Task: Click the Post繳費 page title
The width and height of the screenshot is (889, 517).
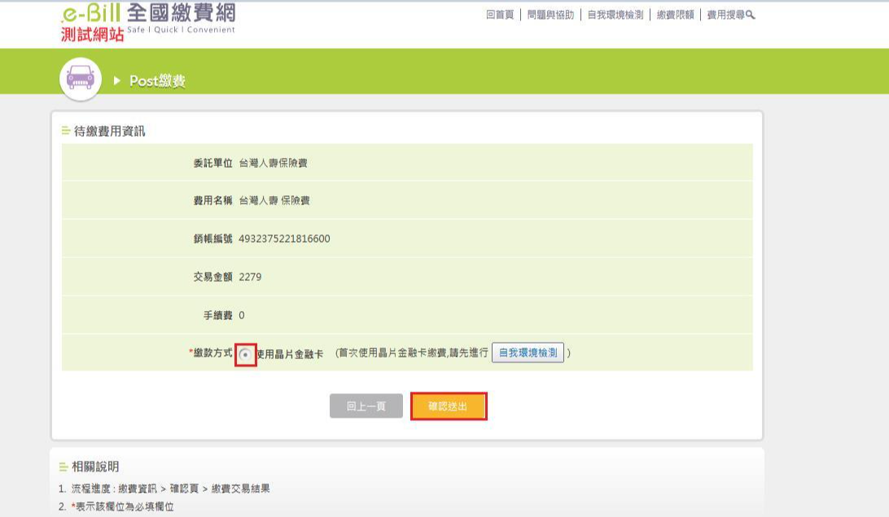Action: (x=158, y=81)
